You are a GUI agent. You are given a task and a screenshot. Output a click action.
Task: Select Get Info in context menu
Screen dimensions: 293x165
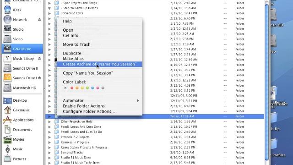99,36
